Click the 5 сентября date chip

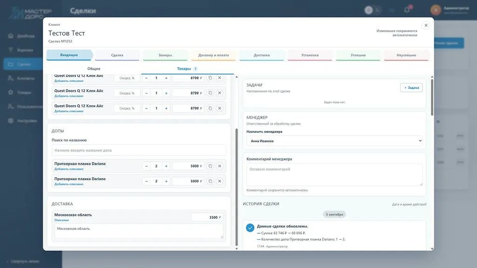point(334,214)
